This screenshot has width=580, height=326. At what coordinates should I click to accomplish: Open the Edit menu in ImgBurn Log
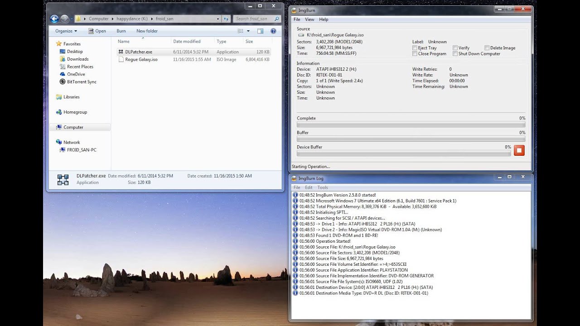(309, 187)
